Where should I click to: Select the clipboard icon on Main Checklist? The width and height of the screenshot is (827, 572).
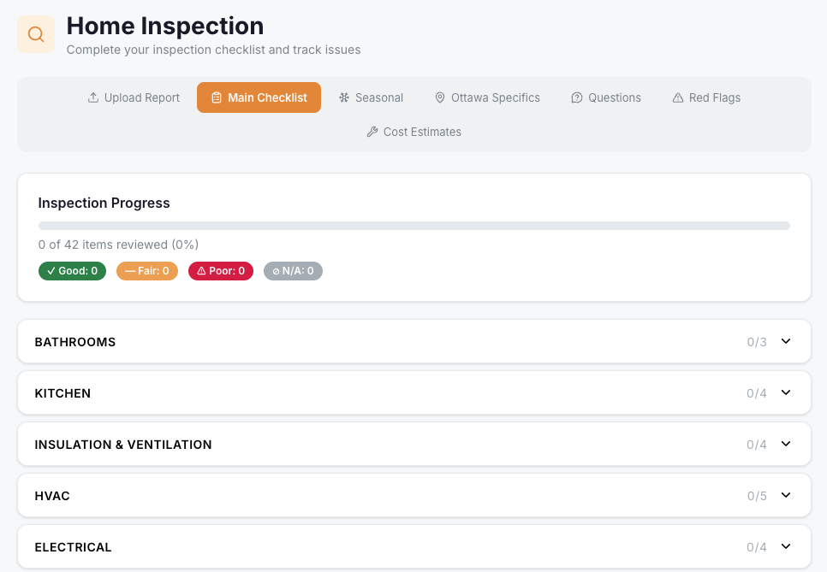(217, 97)
